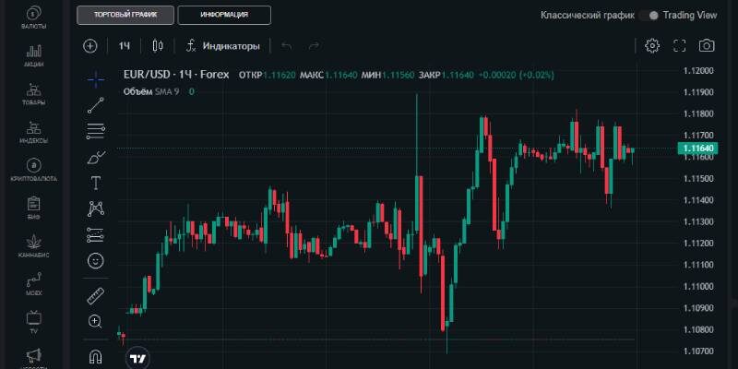Click the redo arrow
This screenshot has width=738, height=369.
tap(314, 46)
